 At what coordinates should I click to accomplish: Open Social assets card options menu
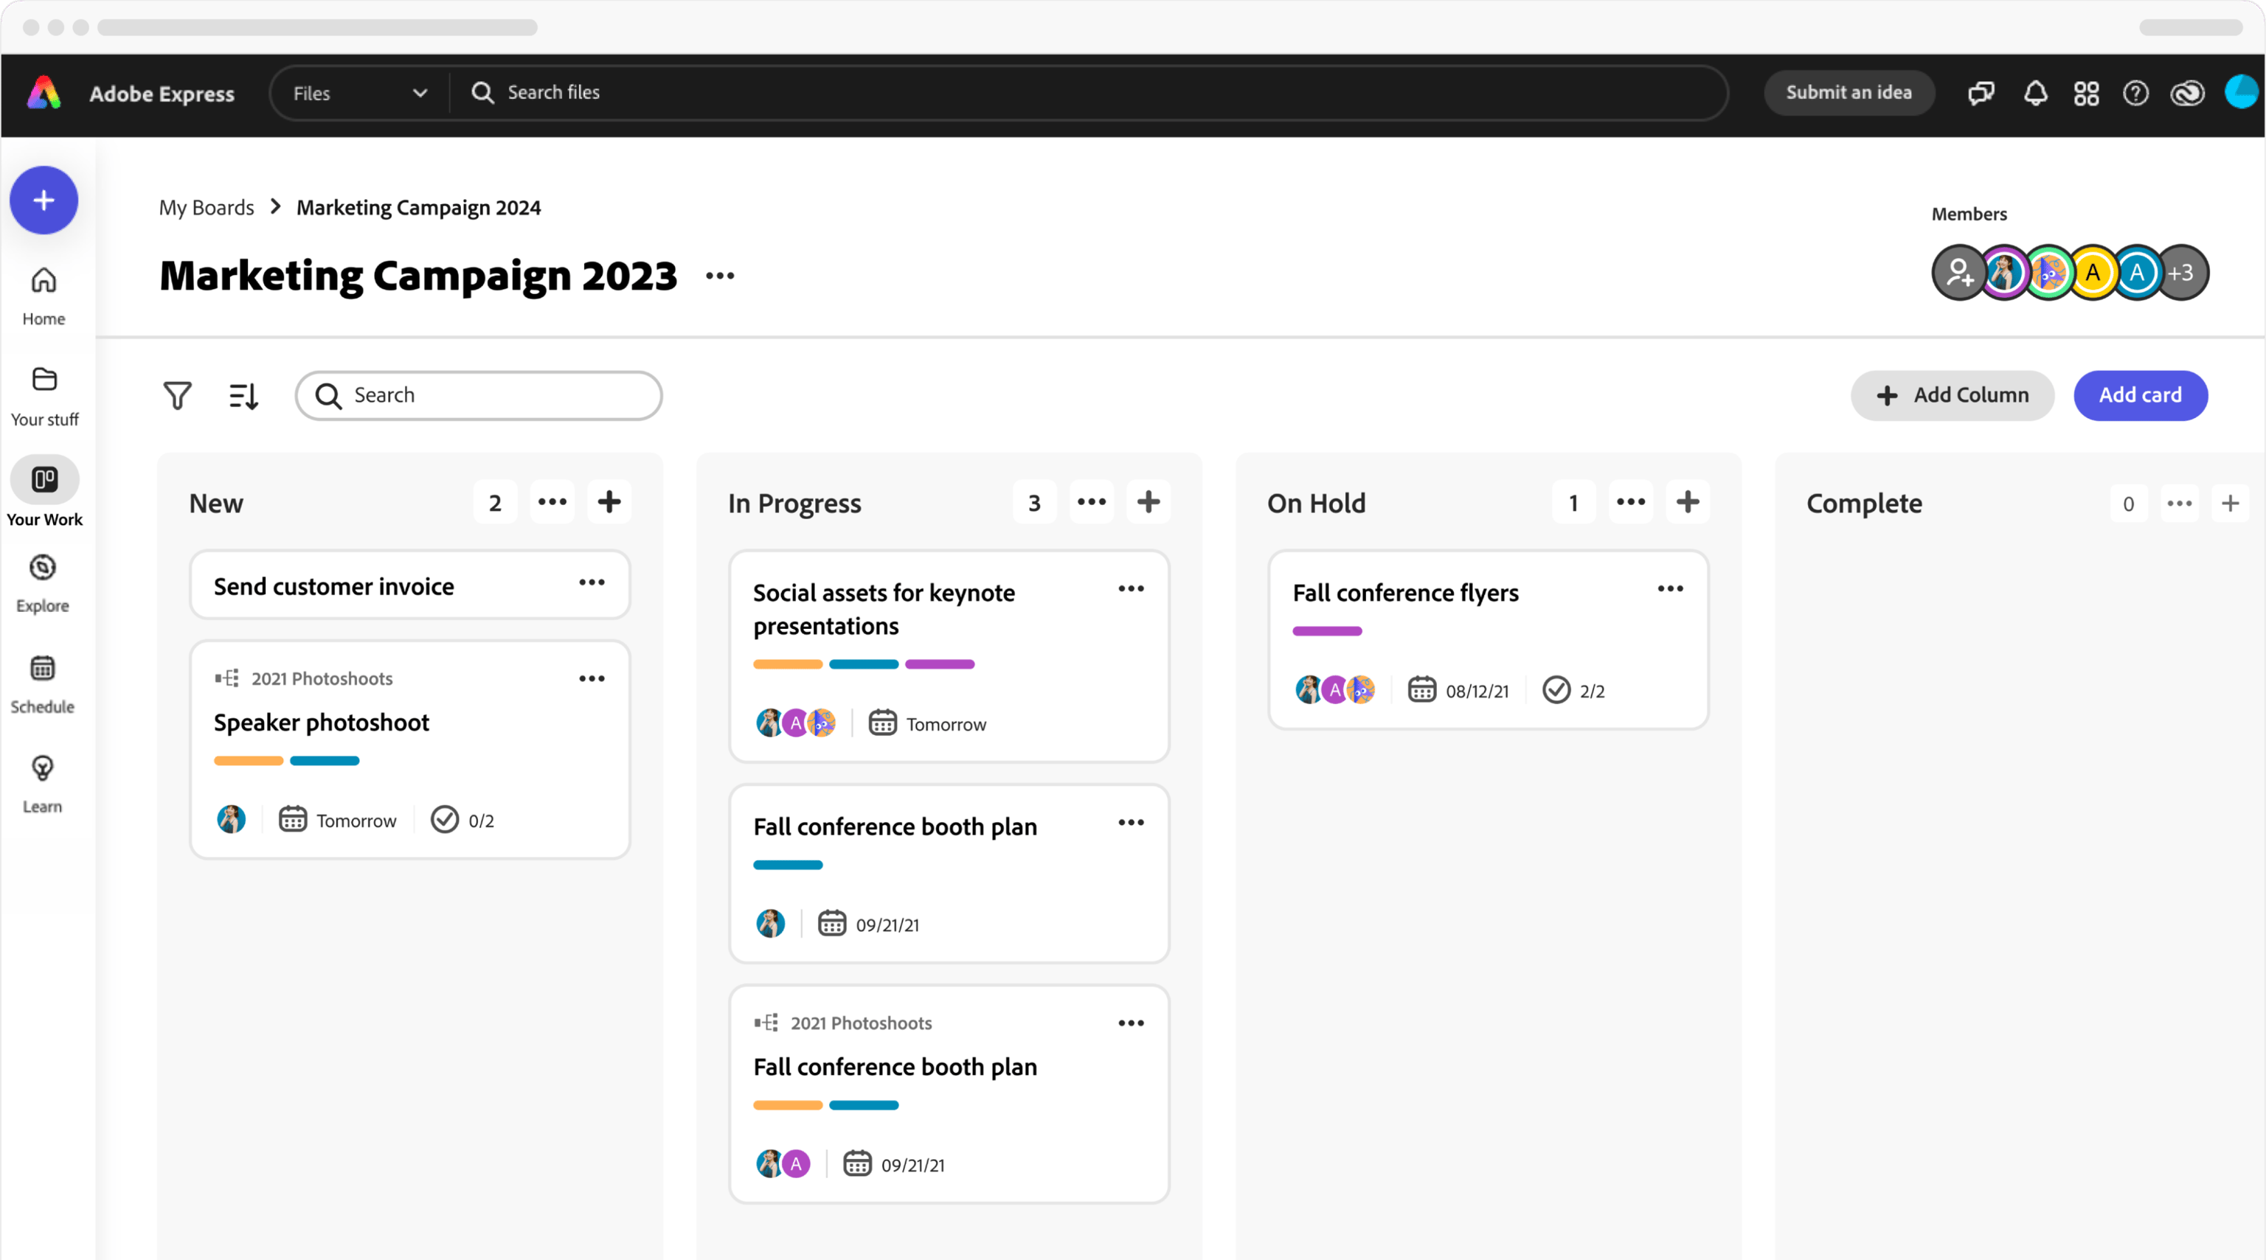click(1132, 589)
